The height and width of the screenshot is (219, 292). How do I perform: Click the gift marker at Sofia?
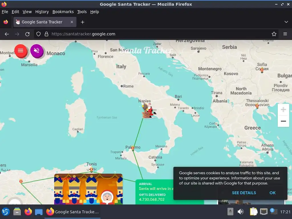(262, 70)
